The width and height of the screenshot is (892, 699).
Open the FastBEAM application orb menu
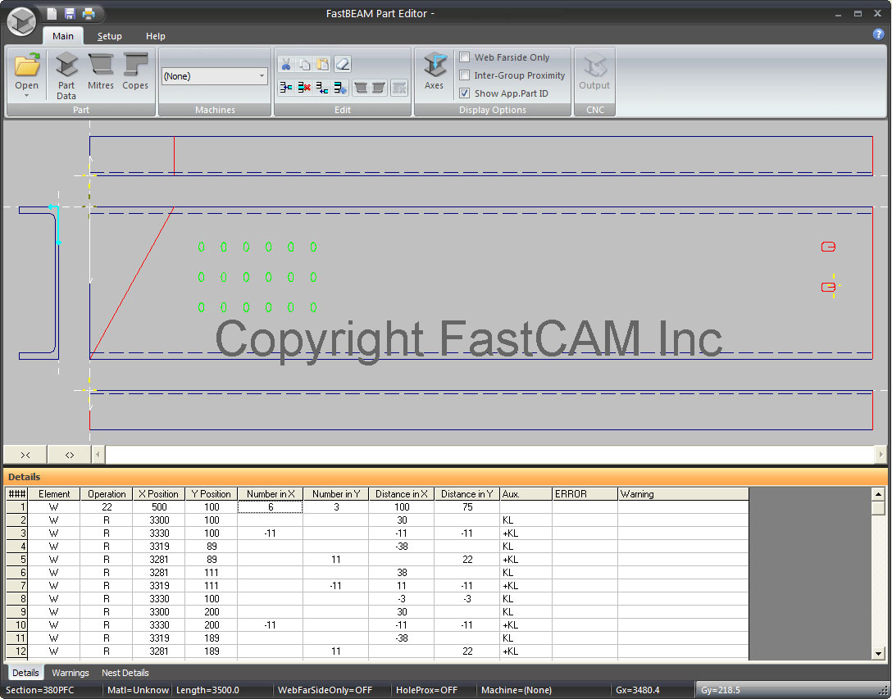(21, 21)
